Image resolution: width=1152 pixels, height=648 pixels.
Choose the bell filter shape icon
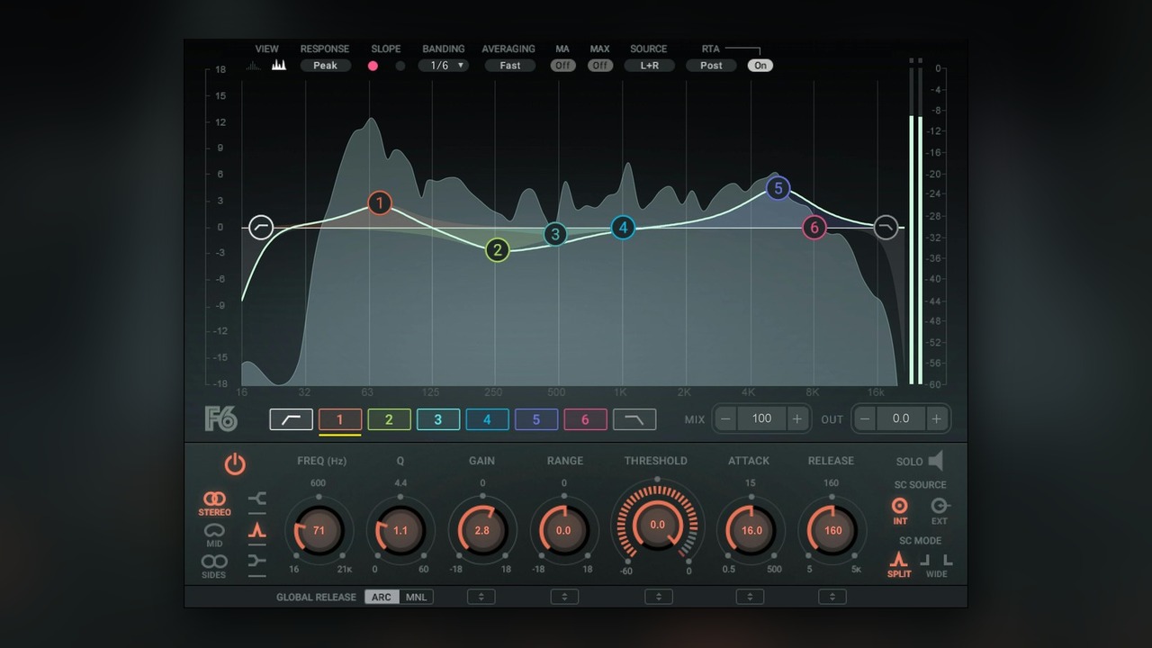[x=257, y=531]
